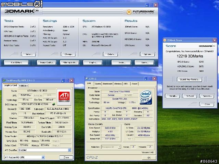Minimize the CPU-Z window
219x164 pixels.
coord(146,79)
